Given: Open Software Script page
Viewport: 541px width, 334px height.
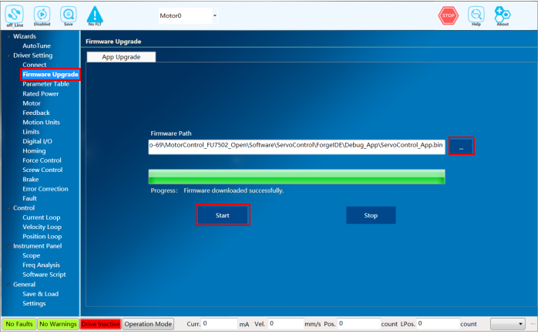Looking at the screenshot, I should 44,275.
